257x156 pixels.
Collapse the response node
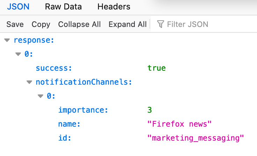(7, 40)
